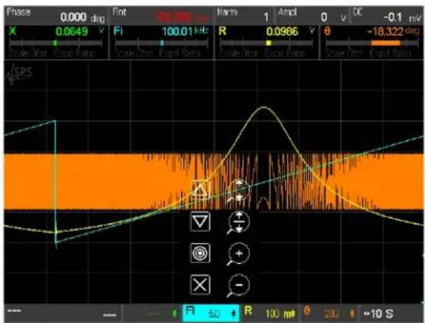Tap the down-triangle move-trace-down icon

200,221
